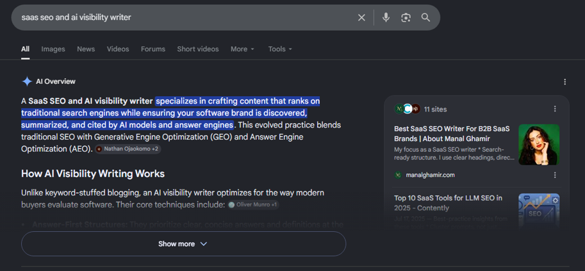This screenshot has height=271, width=585.
Task: Open search by image camera icon
Action: [406, 17]
